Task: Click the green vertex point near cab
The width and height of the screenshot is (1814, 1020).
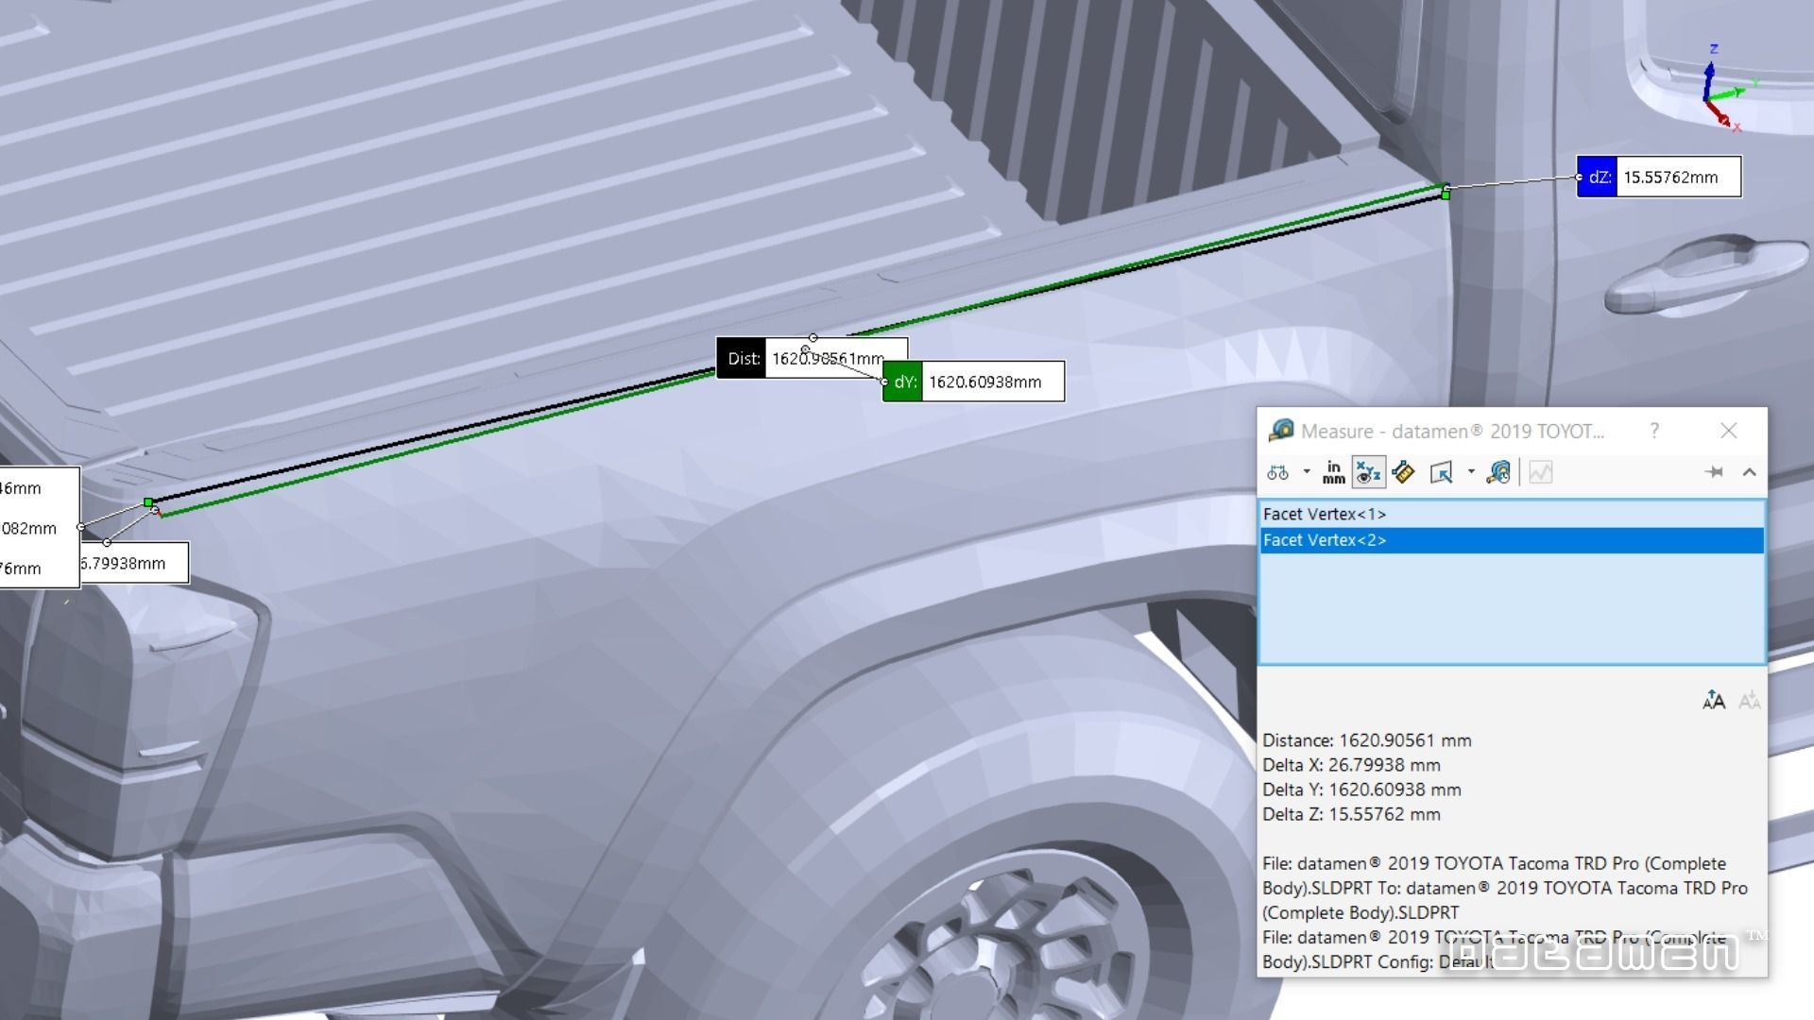Action: pyautogui.click(x=1446, y=195)
